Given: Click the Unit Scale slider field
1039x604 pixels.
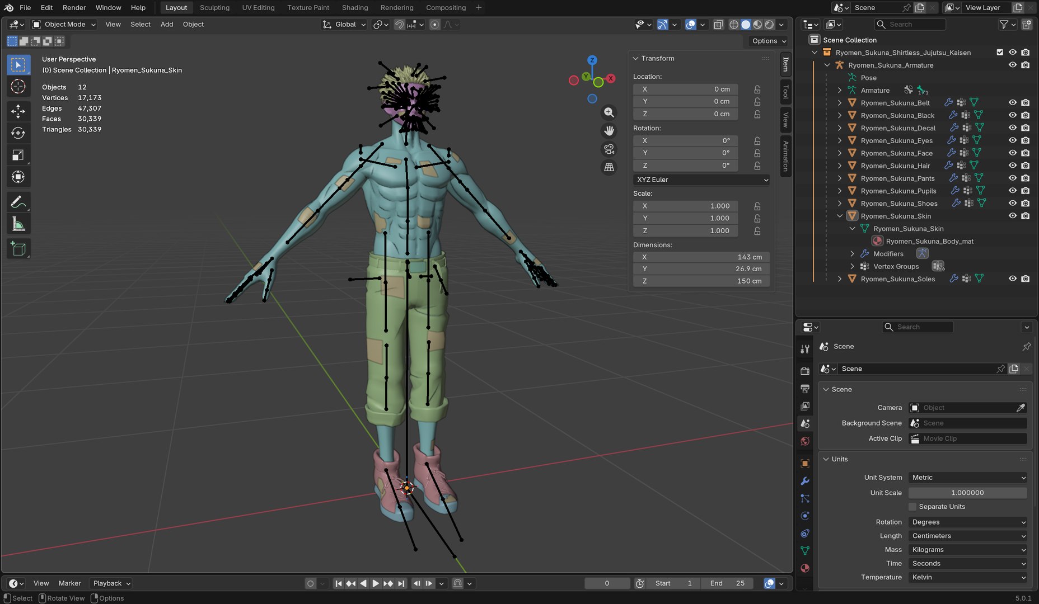Looking at the screenshot, I should 967,493.
